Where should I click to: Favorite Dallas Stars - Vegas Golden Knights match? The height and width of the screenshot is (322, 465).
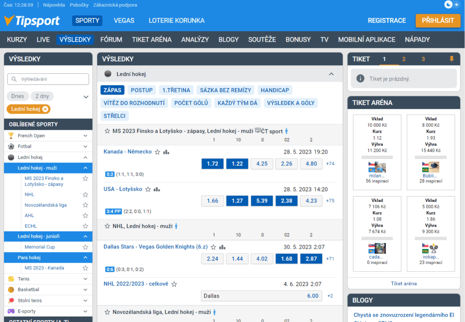[x=213, y=247]
